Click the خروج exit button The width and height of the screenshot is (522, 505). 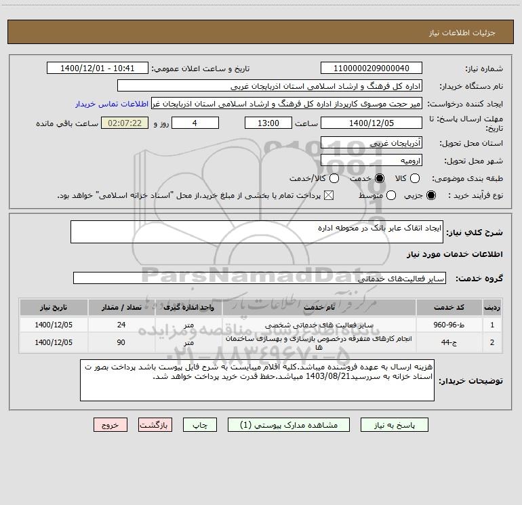tap(111, 425)
